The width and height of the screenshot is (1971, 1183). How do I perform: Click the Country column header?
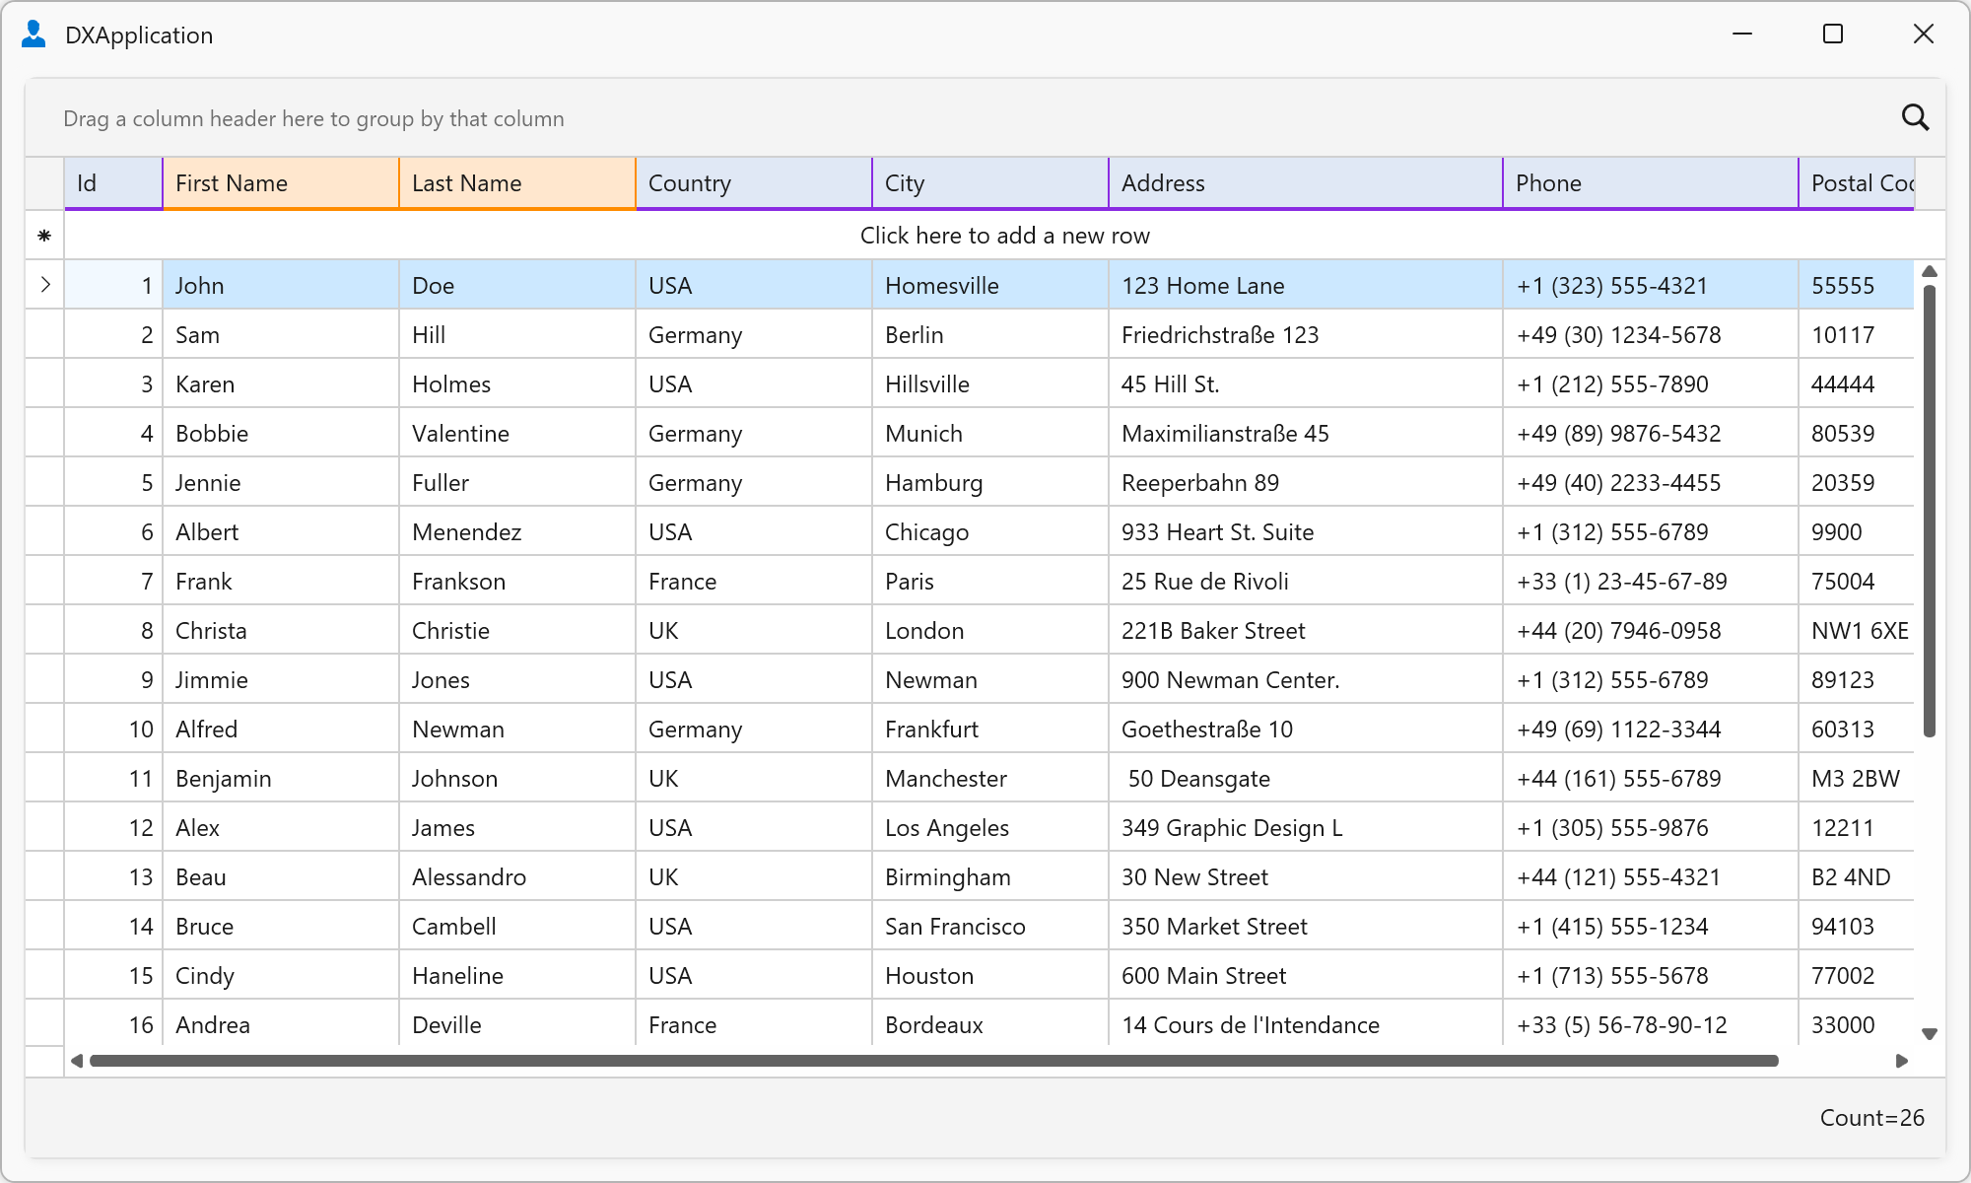[x=754, y=183]
